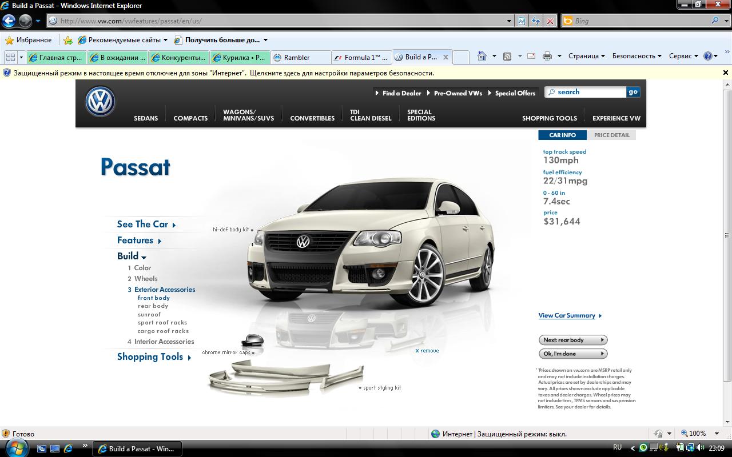Click Windows Start orb button
The image size is (732, 457).
pyautogui.click(x=15, y=448)
